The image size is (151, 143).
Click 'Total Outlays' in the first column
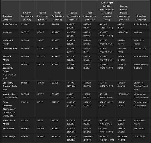[x=9, y=136]
